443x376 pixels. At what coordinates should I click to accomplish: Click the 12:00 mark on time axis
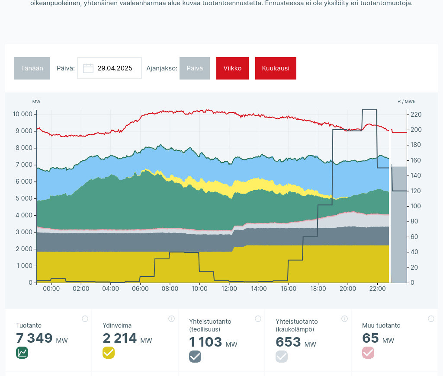pyautogui.click(x=229, y=289)
